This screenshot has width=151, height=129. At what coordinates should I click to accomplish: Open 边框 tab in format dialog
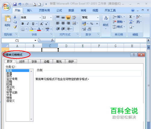(47, 61)
